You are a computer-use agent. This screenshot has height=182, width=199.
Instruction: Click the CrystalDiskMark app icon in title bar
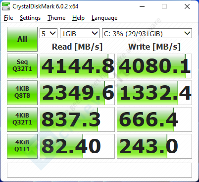point(6,6)
